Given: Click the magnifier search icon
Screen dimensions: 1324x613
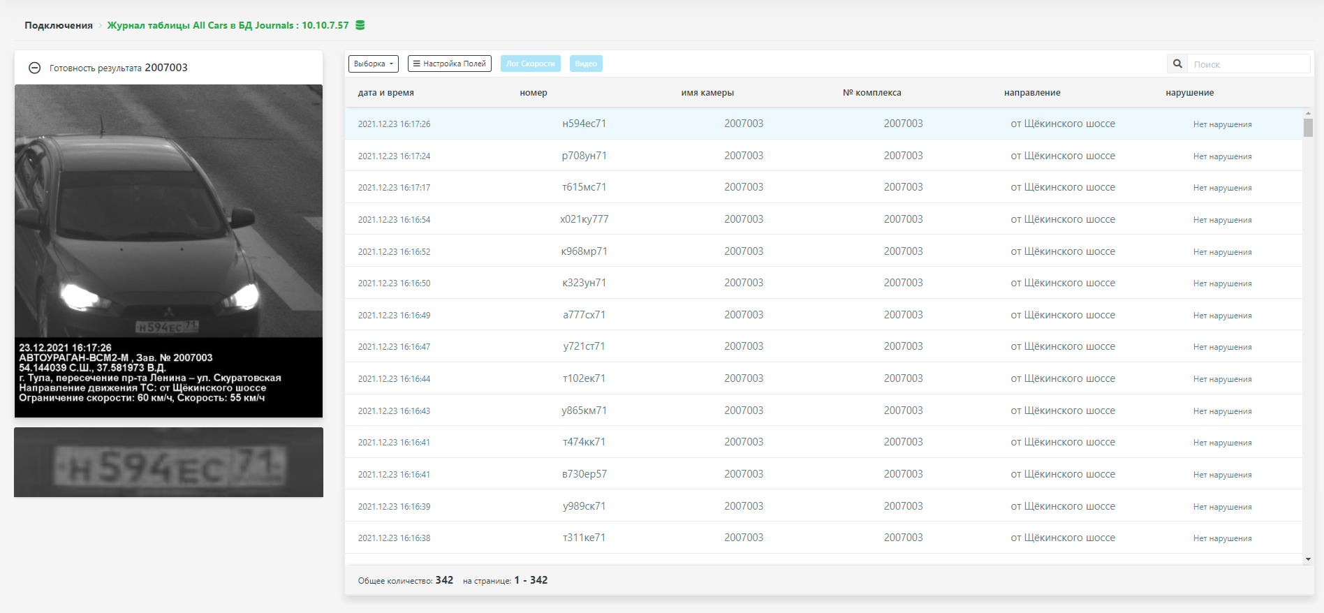Looking at the screenshot, I should [x=1177, y=64].
